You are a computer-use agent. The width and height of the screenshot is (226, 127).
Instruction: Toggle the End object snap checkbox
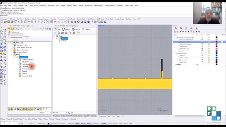[1, 119]
